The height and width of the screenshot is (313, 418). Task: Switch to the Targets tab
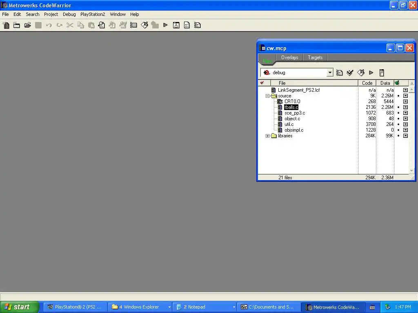tap(315, 57)
